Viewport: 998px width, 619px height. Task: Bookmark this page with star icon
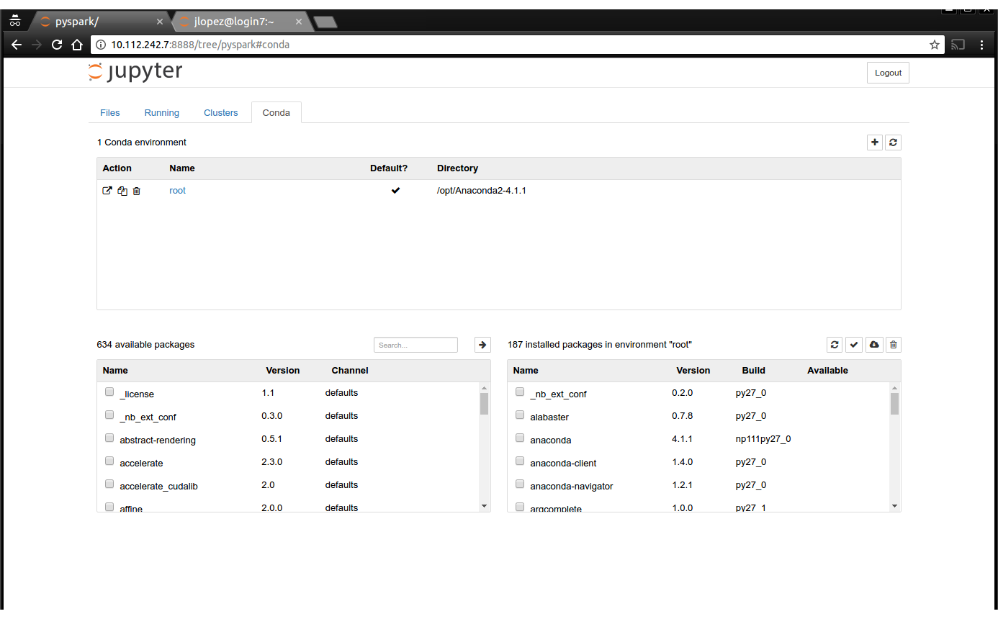[x=935, y=45]
